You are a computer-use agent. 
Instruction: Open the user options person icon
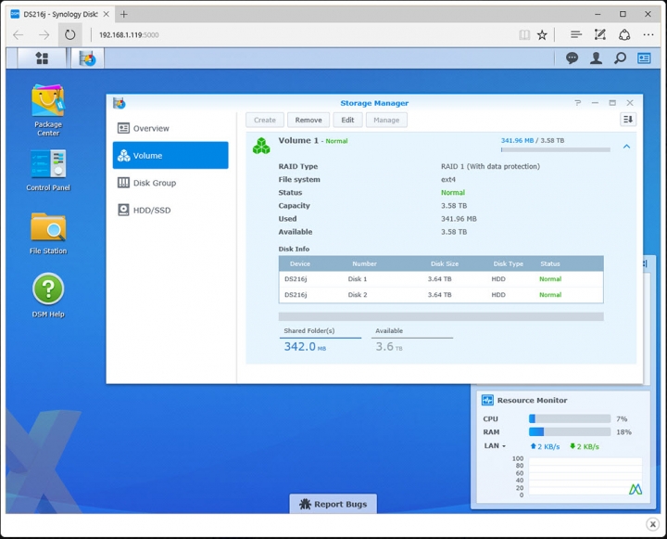pos(596,58)
